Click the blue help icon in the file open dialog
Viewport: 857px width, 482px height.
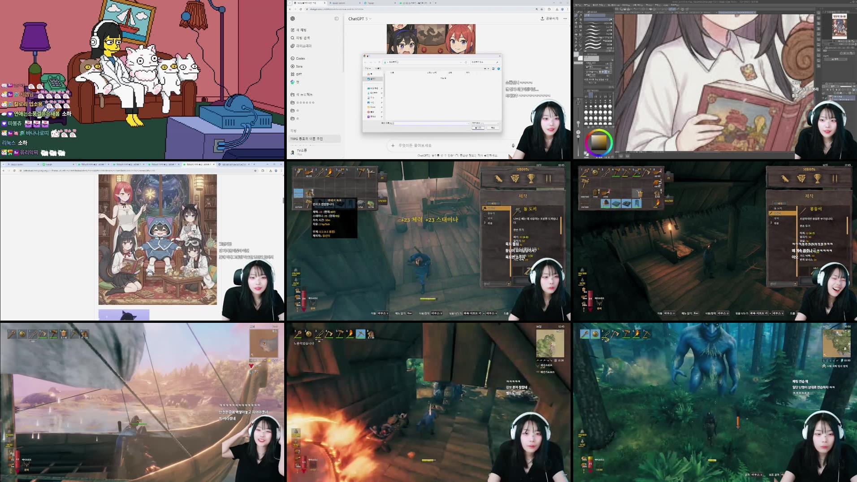pyautogui.click(x=498, y=69)
